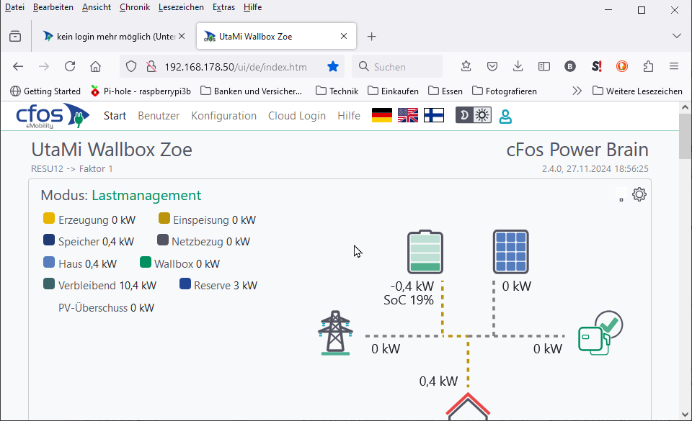Image resolution: width=692 pixels, height=421 pixels.
Task: Open the Bearbeiten menu
Action: 53,7
